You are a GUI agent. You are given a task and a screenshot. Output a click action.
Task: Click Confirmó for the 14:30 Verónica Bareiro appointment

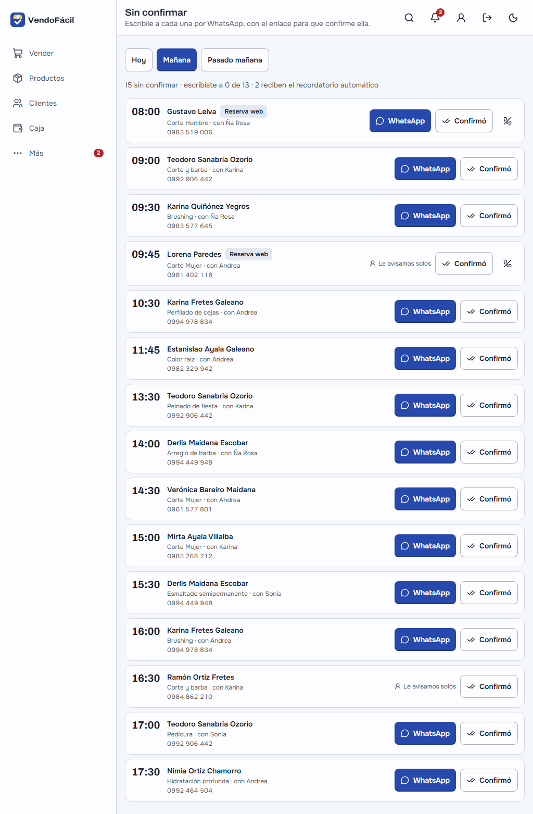[489, 499]
